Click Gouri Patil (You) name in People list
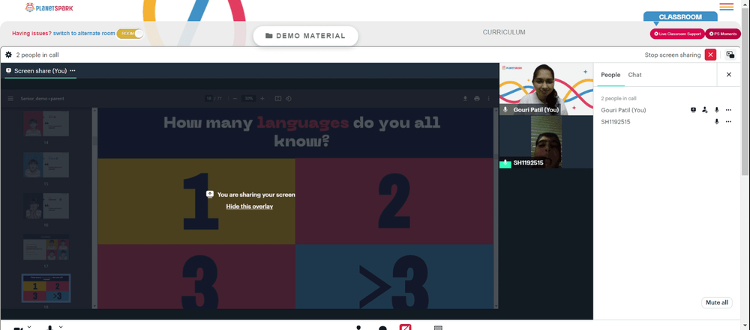This screenshot has width=750, height=330. pyautogui.click(x=623, y=110)
